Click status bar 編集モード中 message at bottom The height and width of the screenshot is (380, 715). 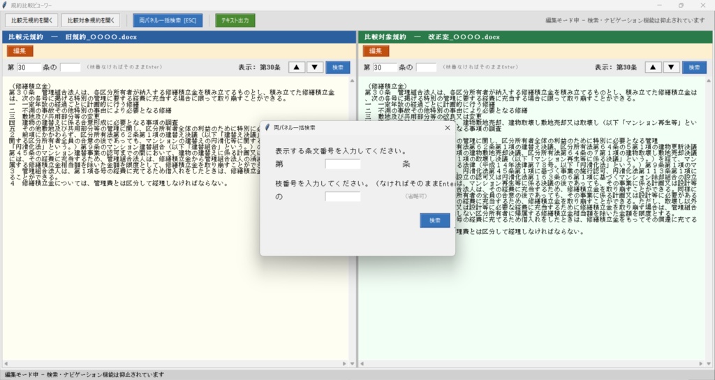pyautogui.click(x=84, y=374)
